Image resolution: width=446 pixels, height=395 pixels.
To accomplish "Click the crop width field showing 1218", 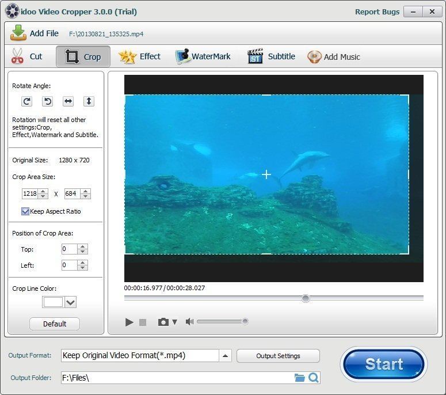I will pos(30,194).
